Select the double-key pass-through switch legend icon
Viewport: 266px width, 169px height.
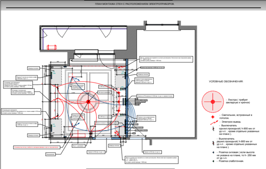[213, 143]
